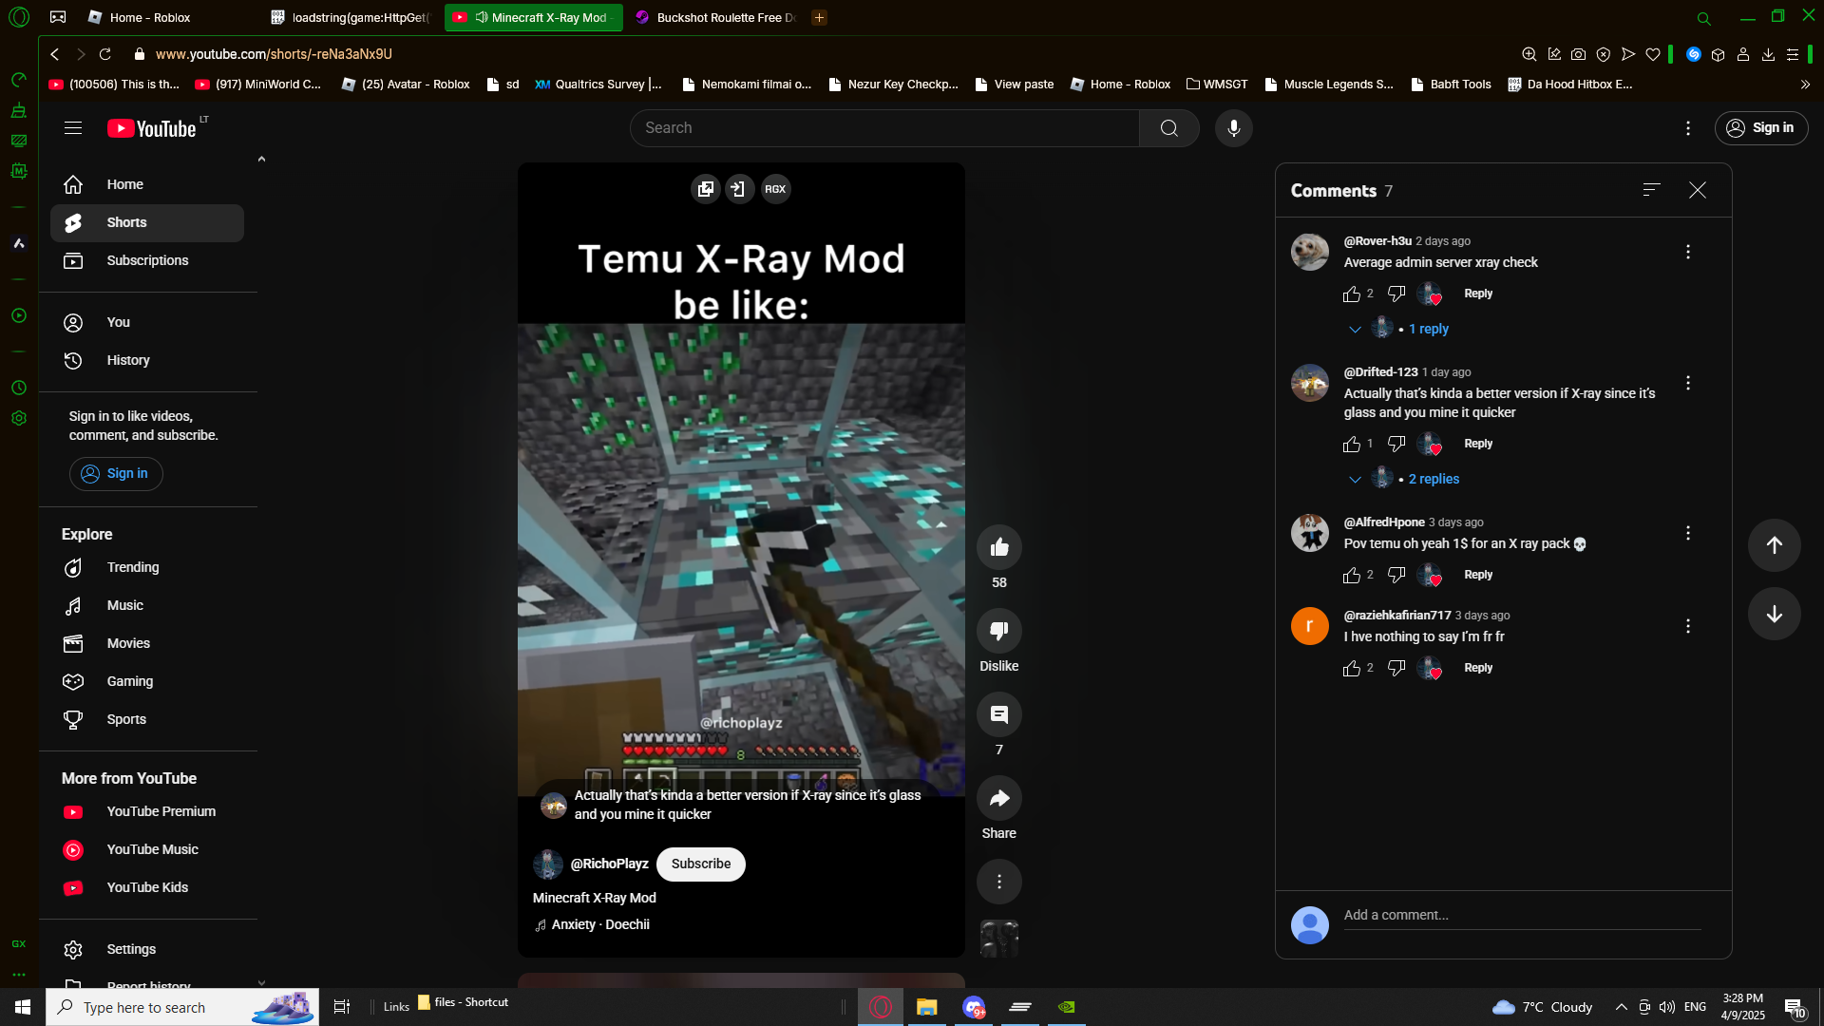Screen dimensions: 1824x1026
Task: Open Trending in the Explore section
Action: click(x=147, y=567)
